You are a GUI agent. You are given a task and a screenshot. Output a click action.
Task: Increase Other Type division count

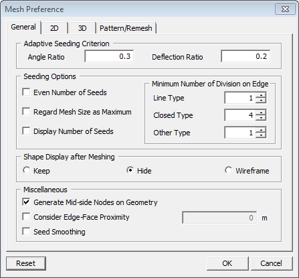261,130
